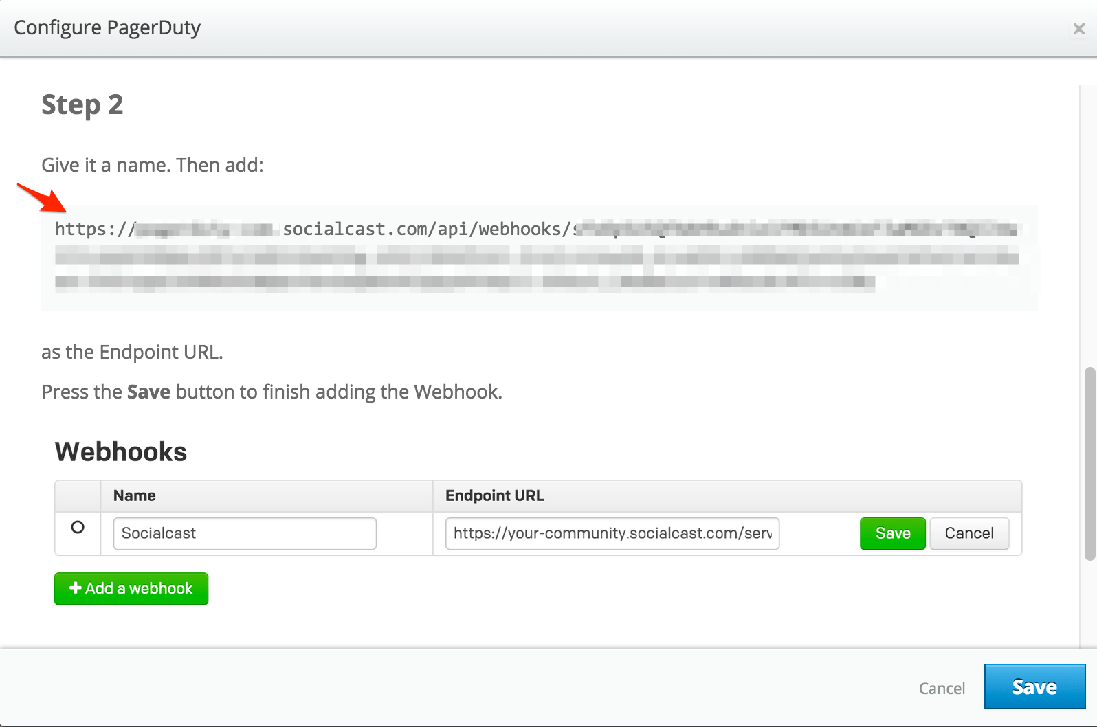Image resolution: width=1097 pixels, height=727 pixels.
Task: Click the Step 2 heading
Action: click(x=82, y=104)
